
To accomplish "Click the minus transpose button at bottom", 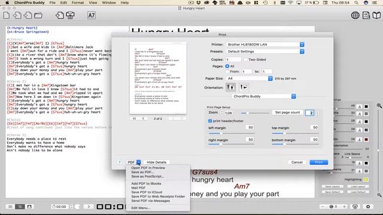I will 323,207.
